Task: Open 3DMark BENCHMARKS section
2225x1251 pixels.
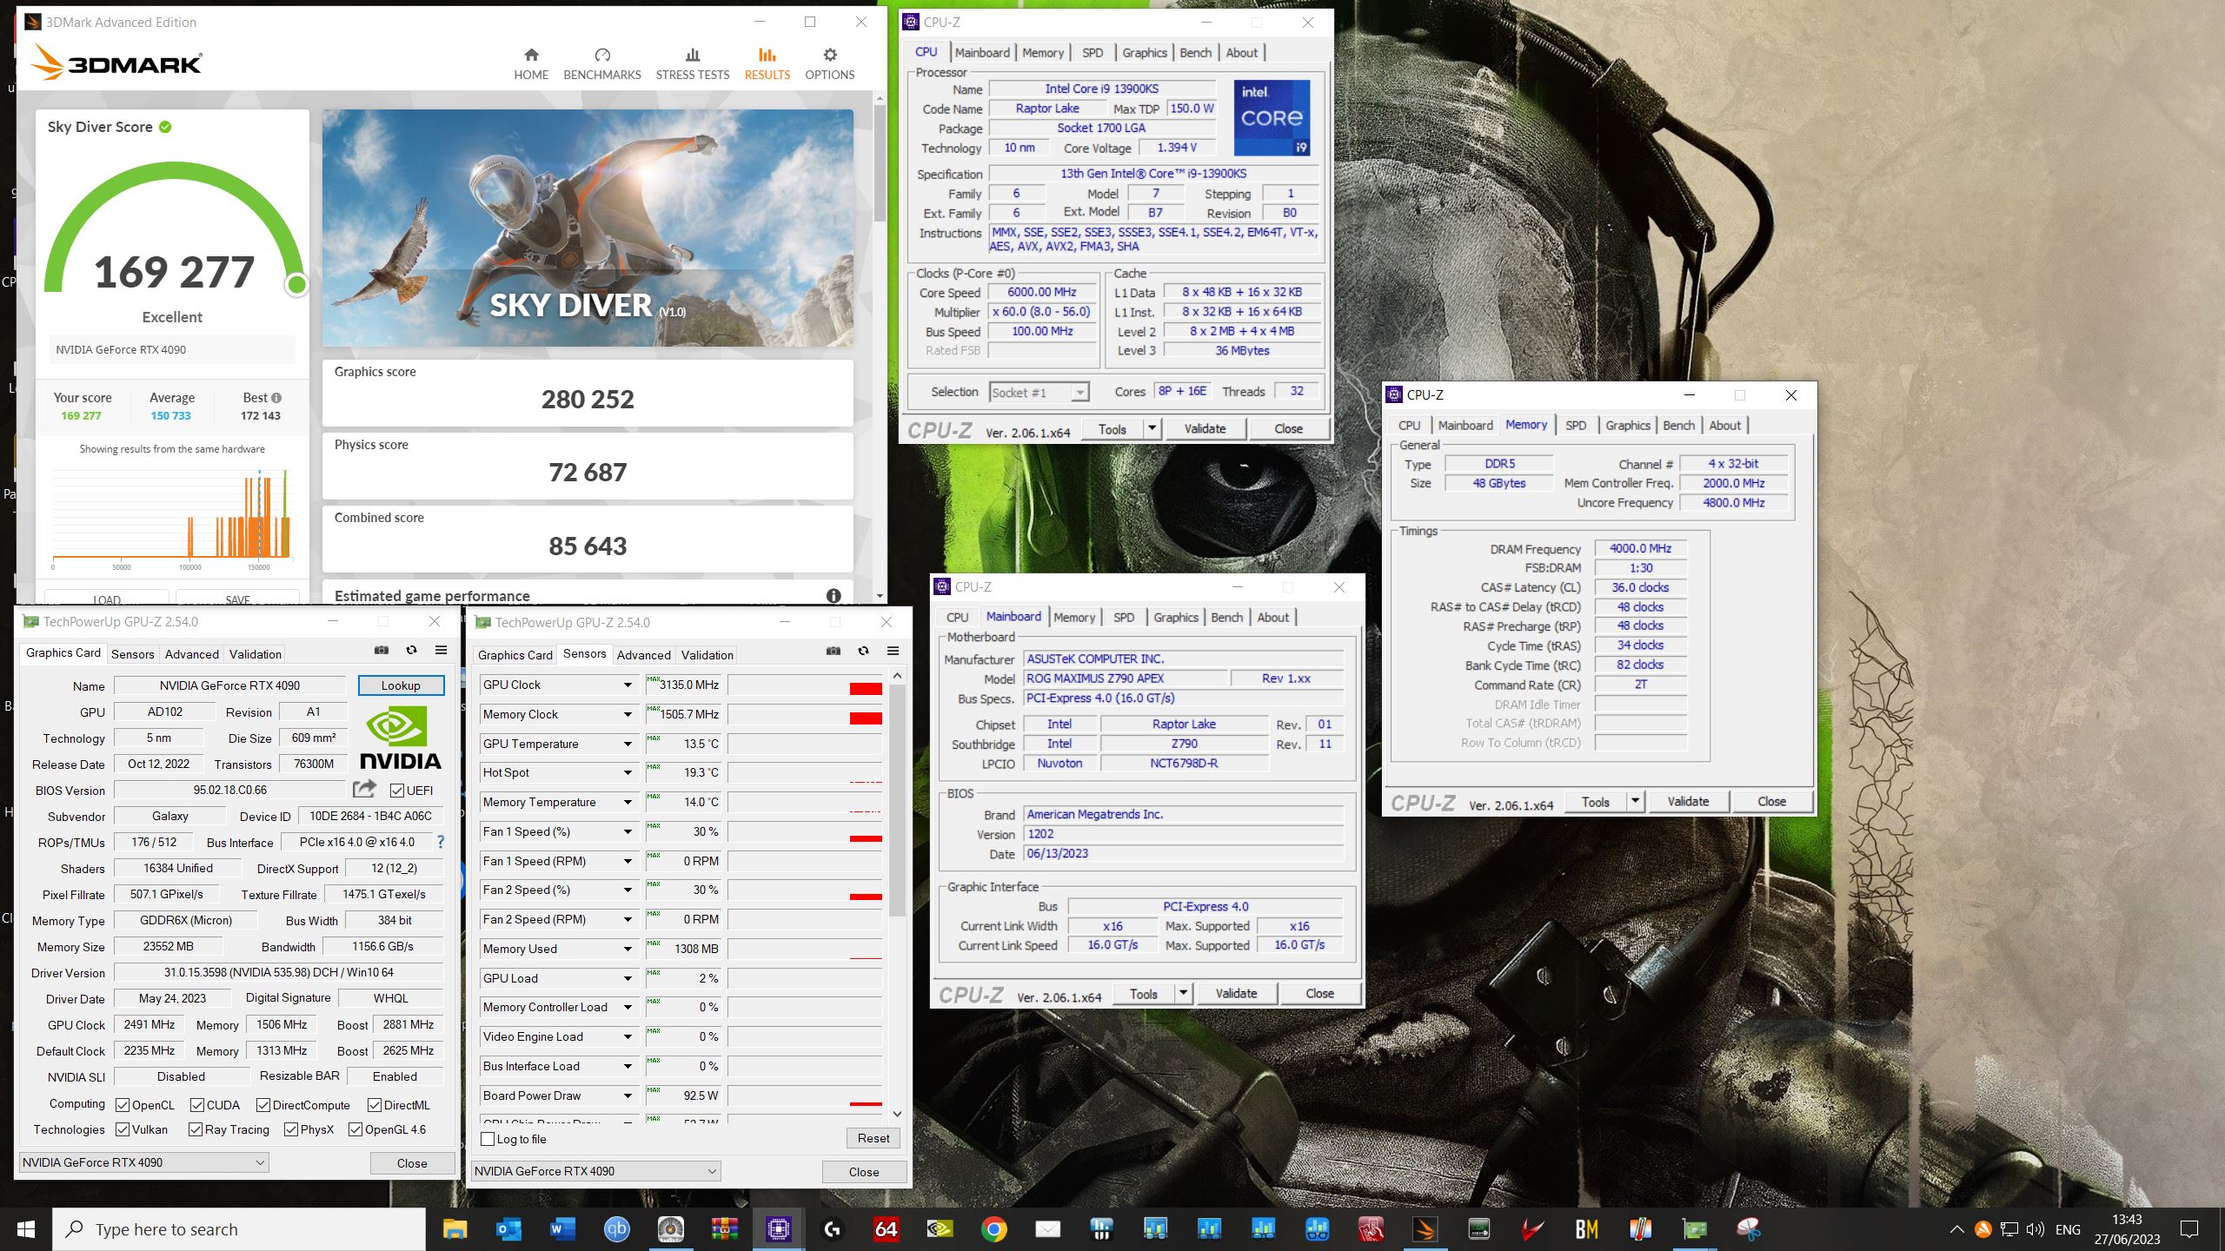Action: pos(601,64)
